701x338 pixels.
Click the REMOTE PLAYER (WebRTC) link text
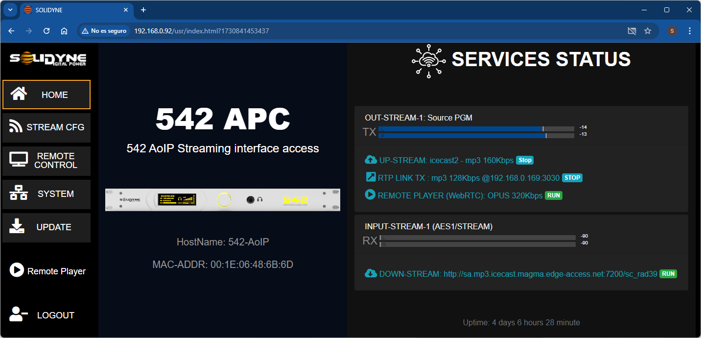[459, 195]
